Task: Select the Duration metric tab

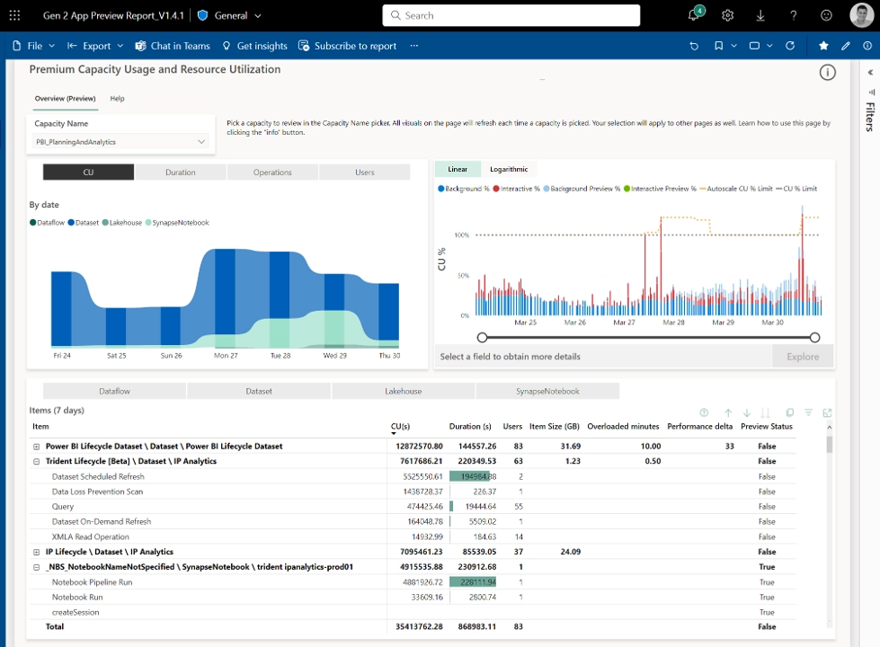Action: 181,173
